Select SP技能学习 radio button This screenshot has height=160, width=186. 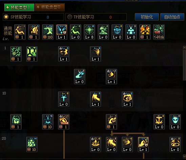click(x=6, y=17)
